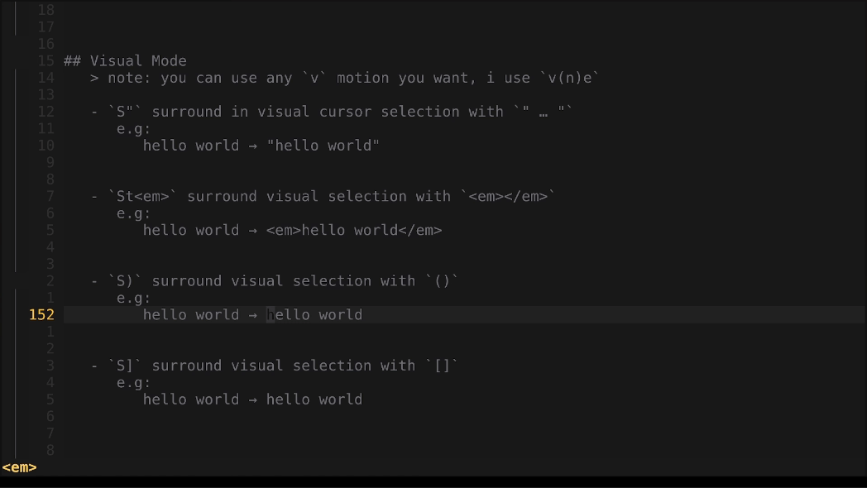Click the `S"` surround description line
The width and height of the screenshot is (867, 488).
point(331,112)
